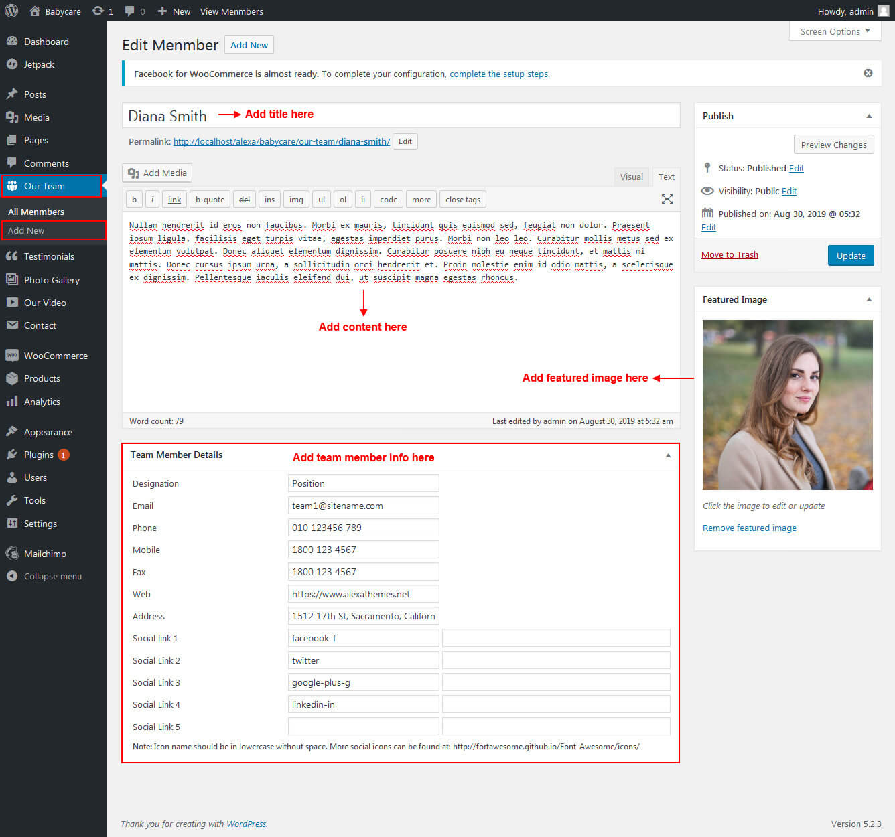Collapse the admin sidebar menu

click(x=54, y=576)
